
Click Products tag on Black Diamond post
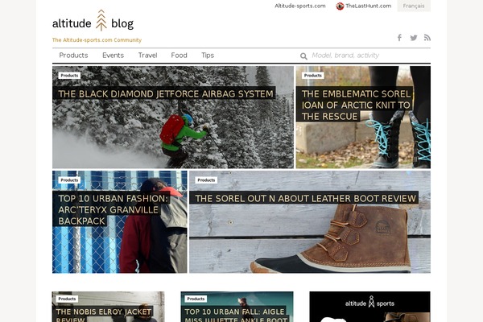point(69,76)
